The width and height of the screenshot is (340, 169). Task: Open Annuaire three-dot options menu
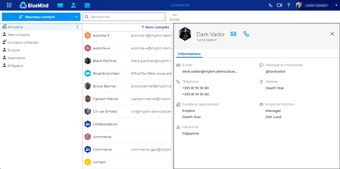click(77, 27)
